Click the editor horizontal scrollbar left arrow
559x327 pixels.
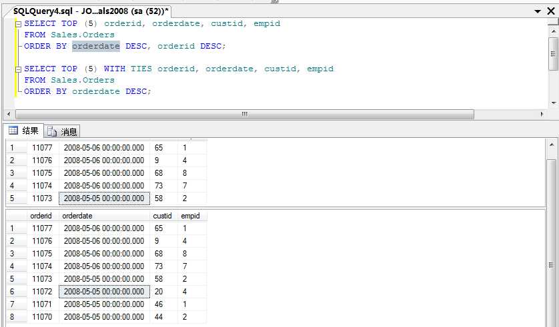coord(9,115)
